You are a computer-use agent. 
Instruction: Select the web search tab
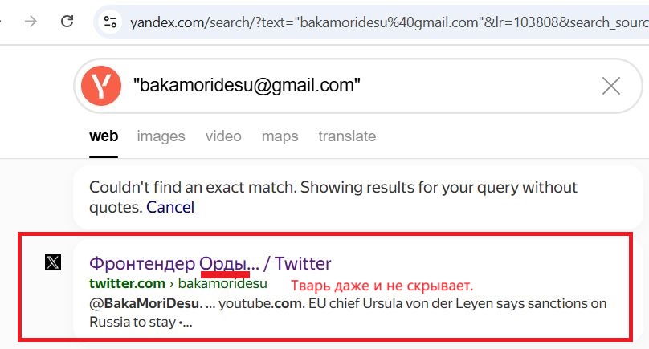click(104, 136)
